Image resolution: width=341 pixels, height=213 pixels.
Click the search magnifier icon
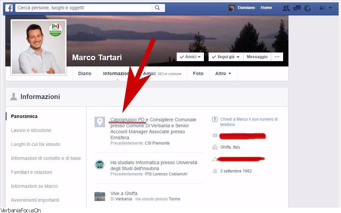157,8
